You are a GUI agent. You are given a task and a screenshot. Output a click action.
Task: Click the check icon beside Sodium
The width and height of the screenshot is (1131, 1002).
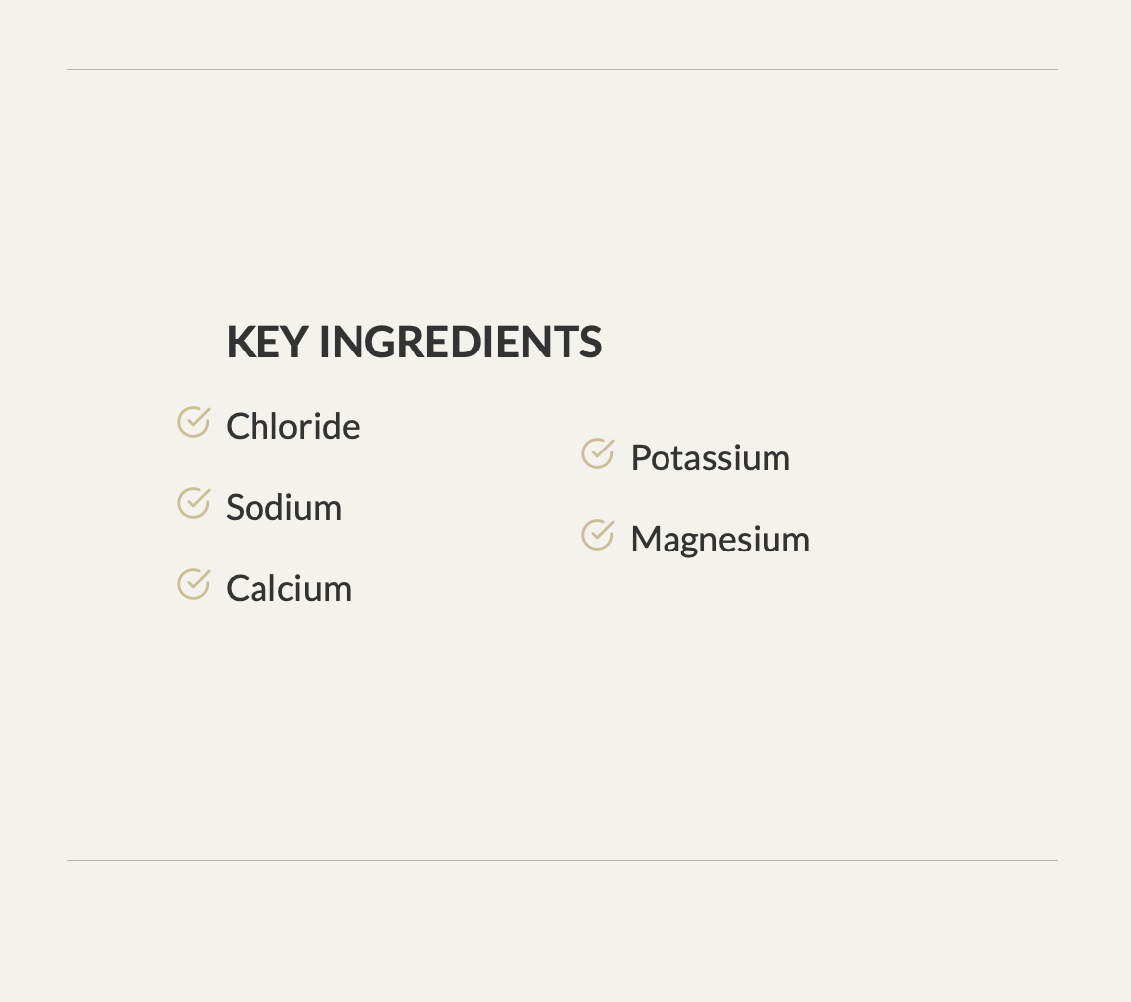tap(193, 503)
